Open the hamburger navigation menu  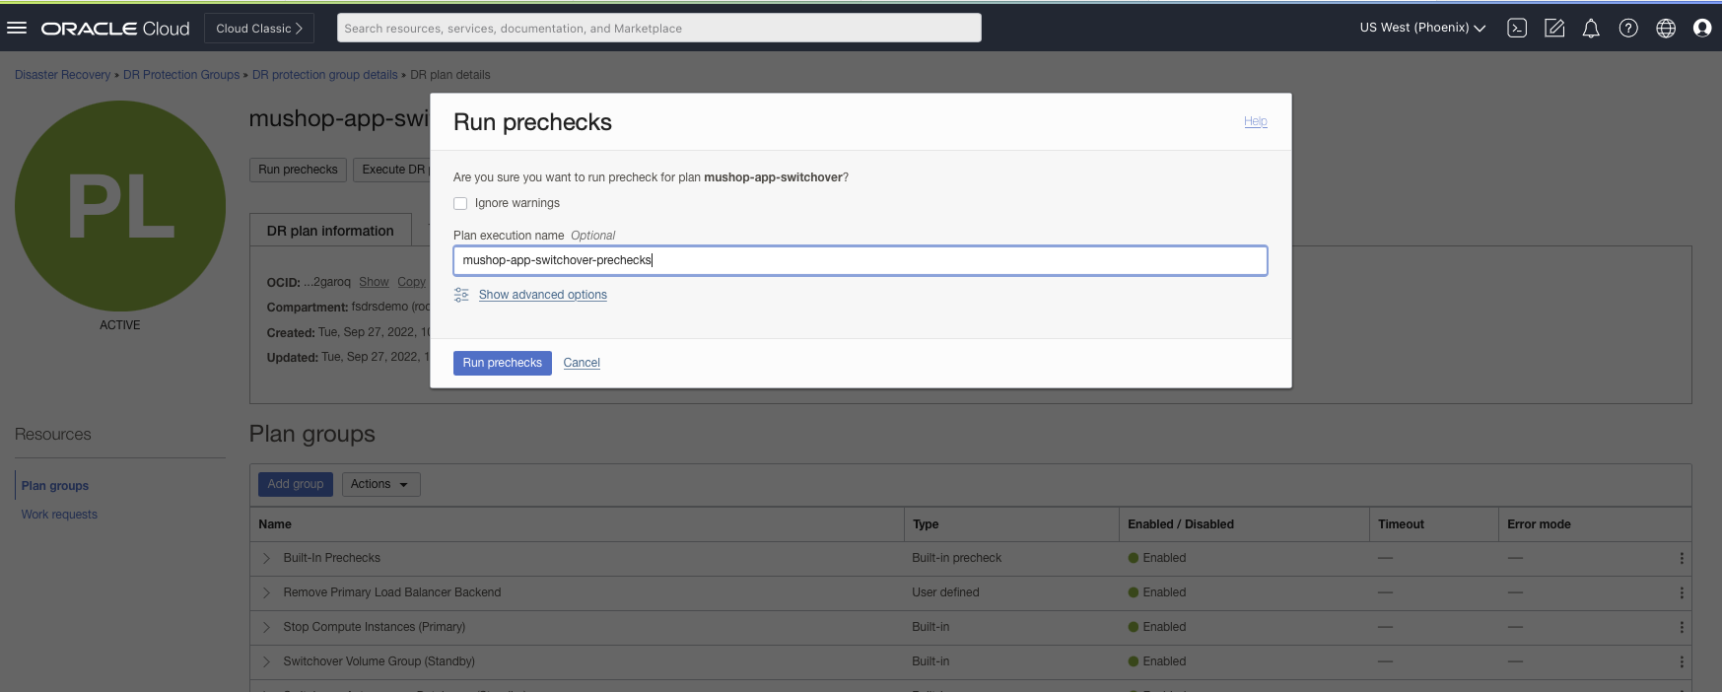[x=17, y=28]
